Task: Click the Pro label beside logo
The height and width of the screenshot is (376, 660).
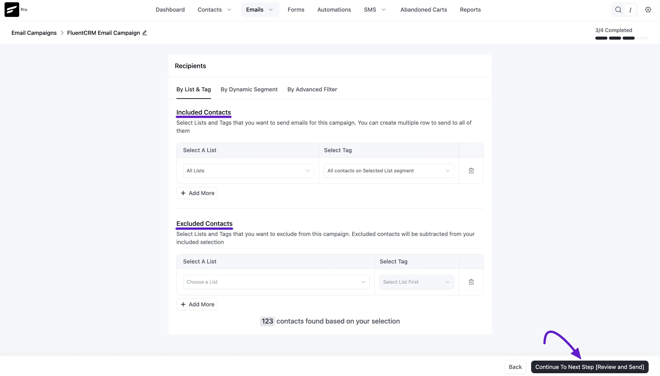Action: coord(24,10)
